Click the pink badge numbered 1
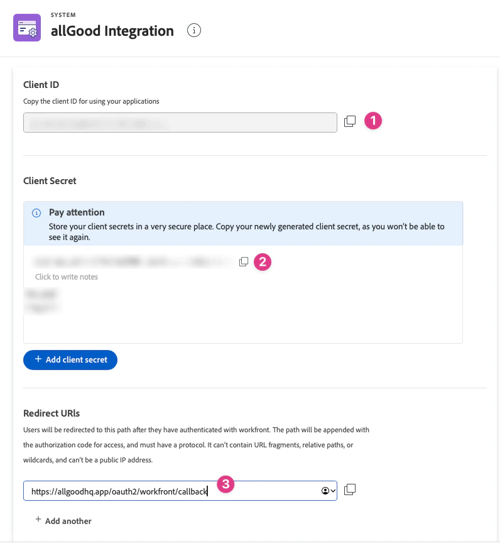 (373, 121)
